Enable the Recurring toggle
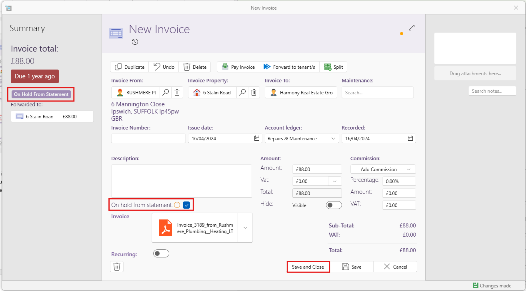 click(x=161, y=253)
